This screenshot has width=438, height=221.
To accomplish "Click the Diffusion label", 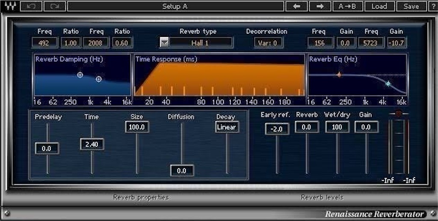I will point(181,116).
